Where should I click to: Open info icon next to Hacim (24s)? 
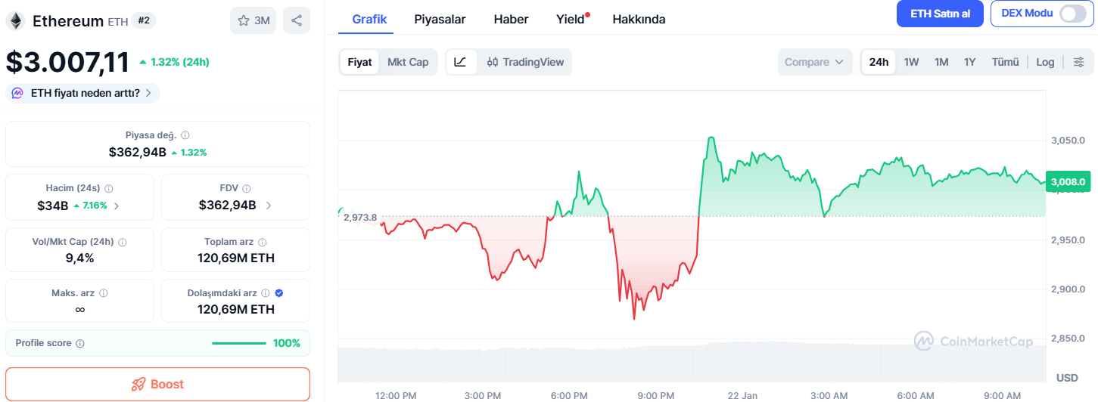[108, 188]
